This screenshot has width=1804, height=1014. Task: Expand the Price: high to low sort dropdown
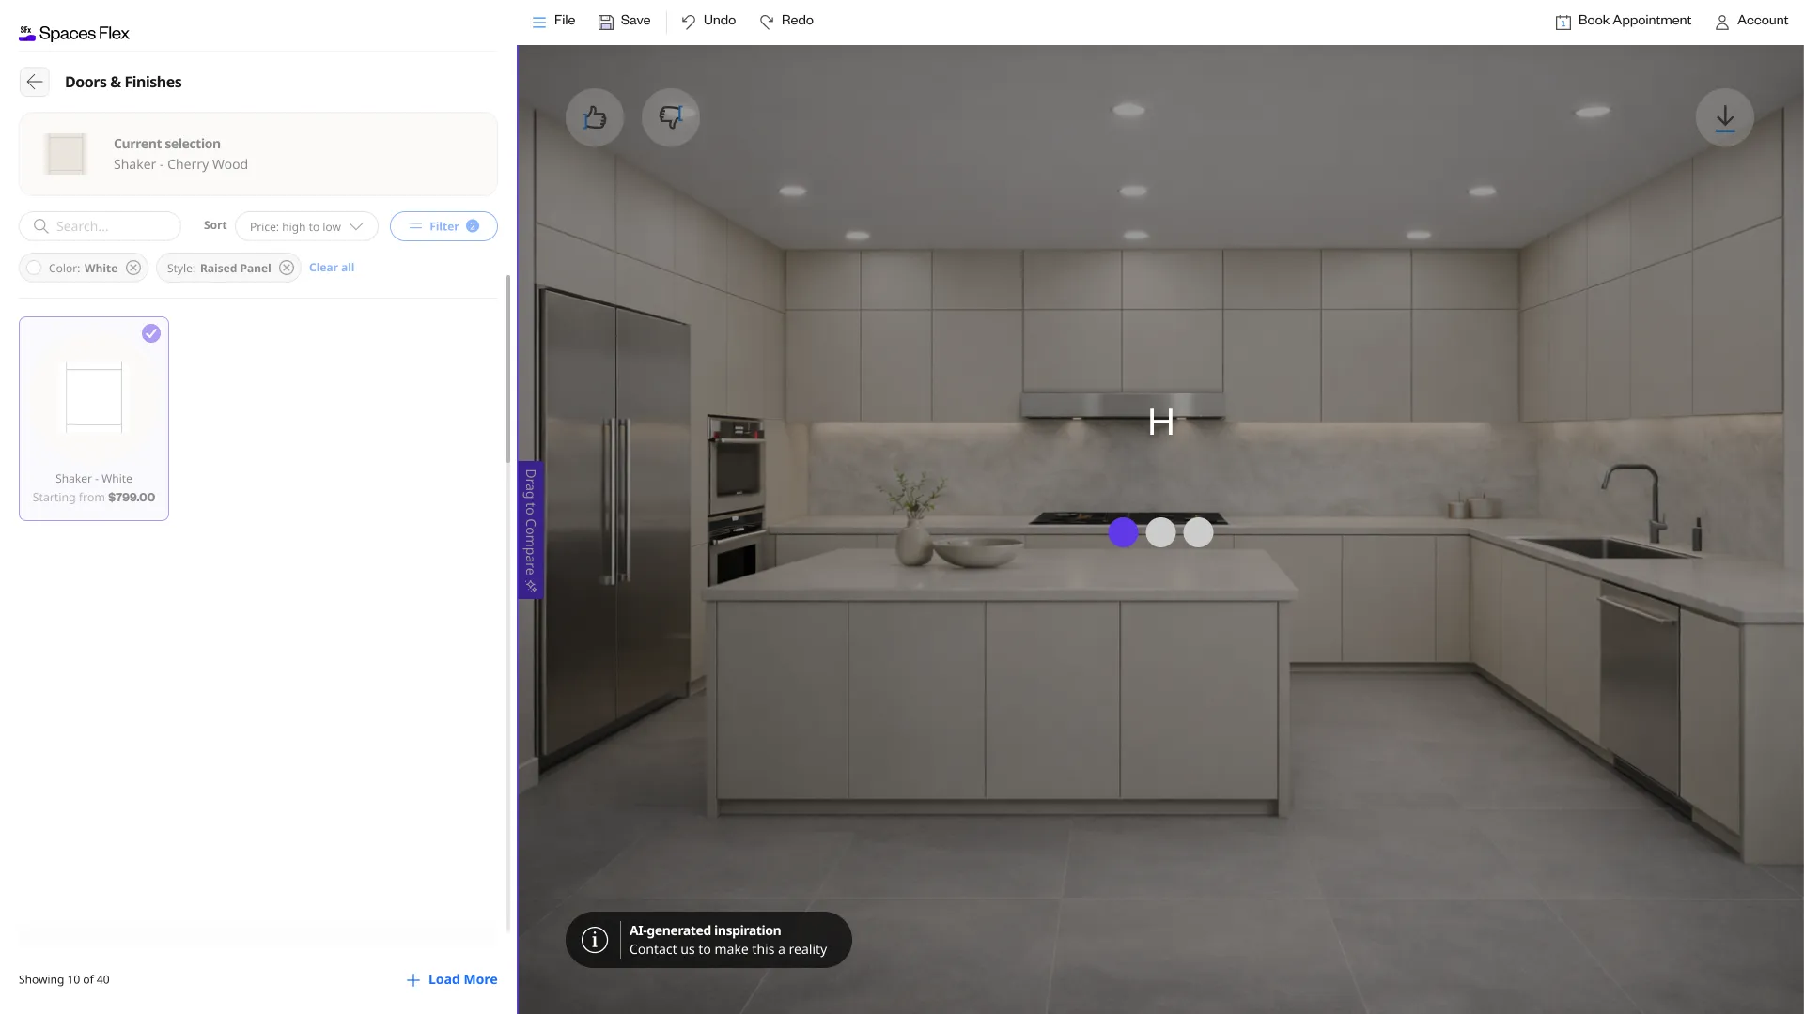click(306, 226)
